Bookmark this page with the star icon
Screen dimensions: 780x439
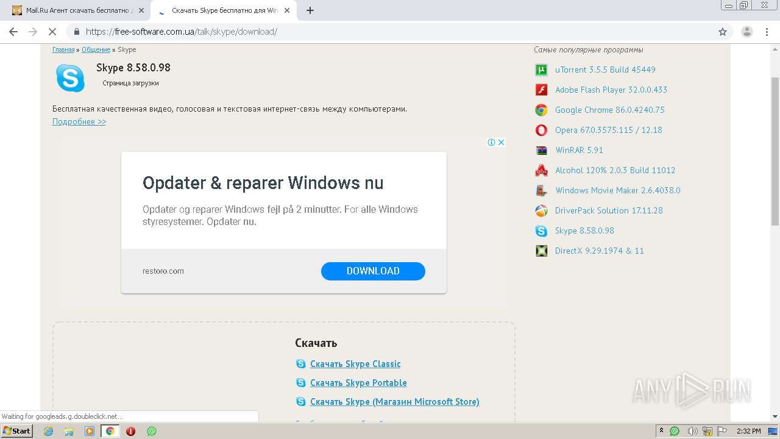point(723,32)
